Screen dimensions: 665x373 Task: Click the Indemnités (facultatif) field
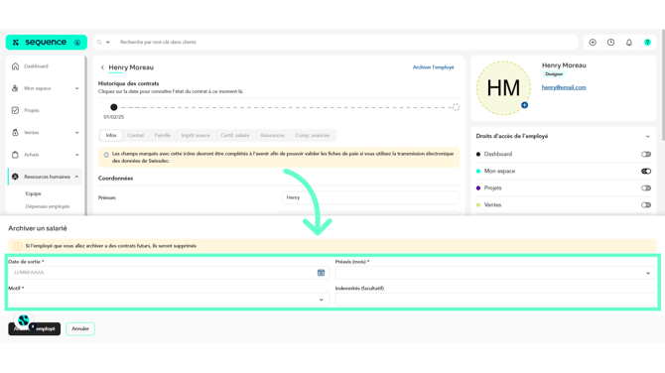pos(495,300)
